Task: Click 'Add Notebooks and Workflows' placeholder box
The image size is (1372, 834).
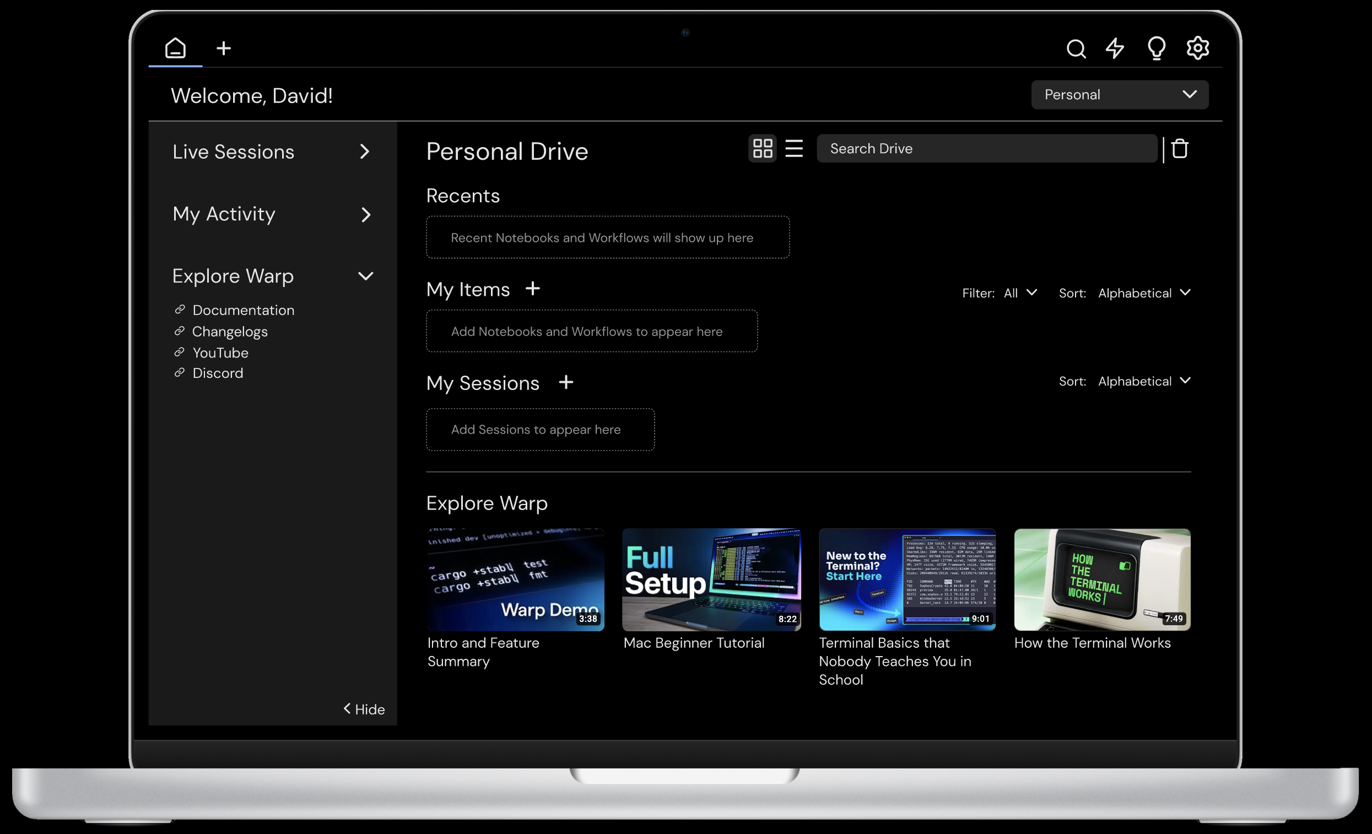Action: tap(592, 331)
